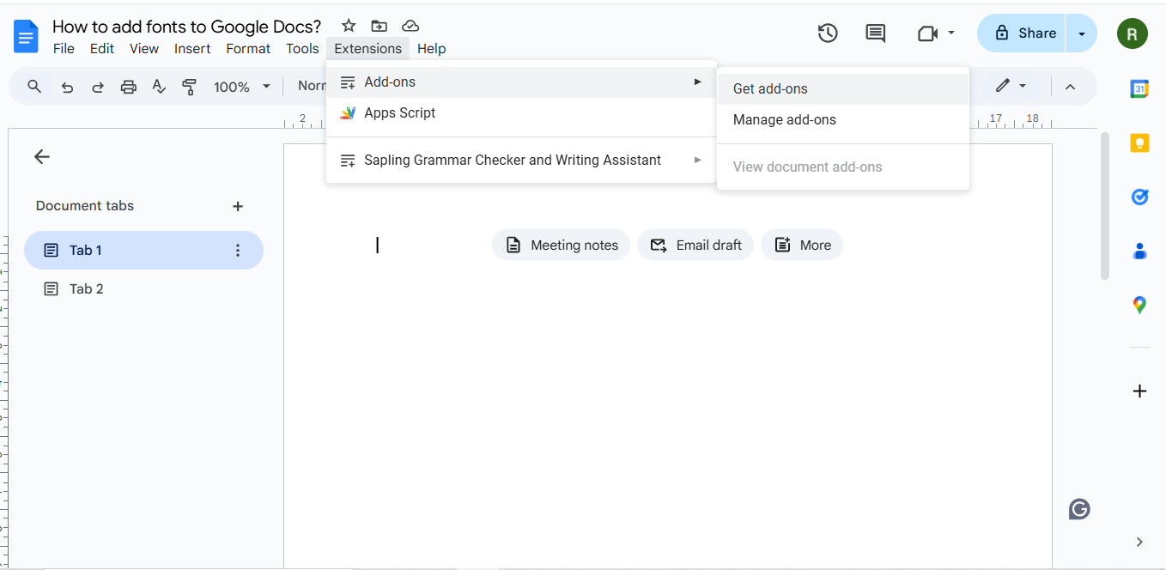Choose Get add-ons
The width and height of the screenshot is (1166, 570).
pyautogui.click(x=843, y=89)
